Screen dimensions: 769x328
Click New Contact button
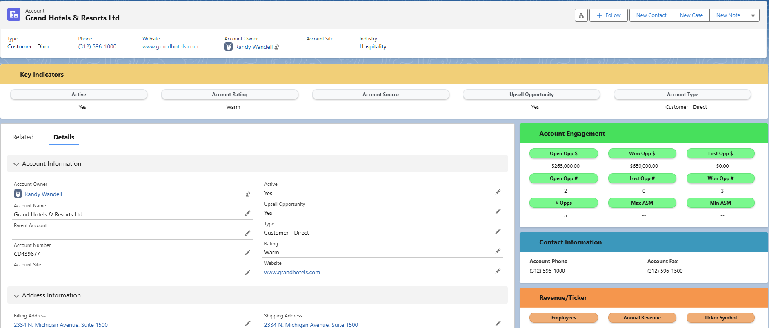click(x=651, y=15)
